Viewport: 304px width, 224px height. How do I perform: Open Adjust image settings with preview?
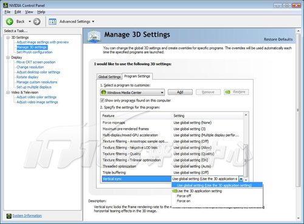coord(43,42)
